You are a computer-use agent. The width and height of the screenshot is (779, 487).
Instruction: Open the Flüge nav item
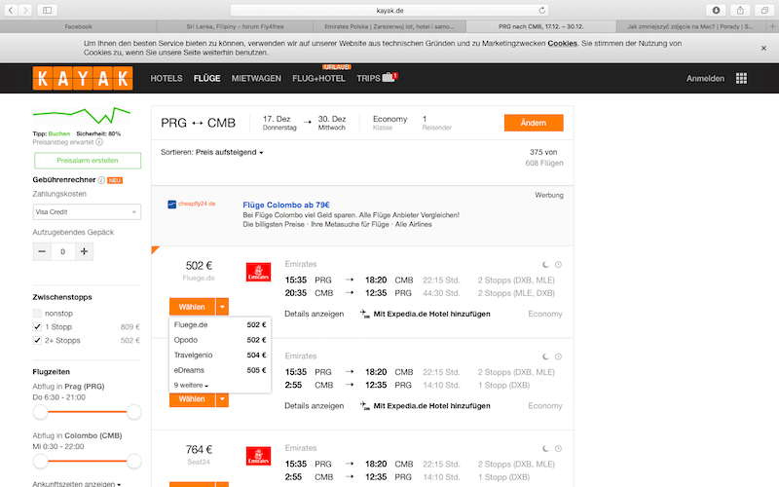point(207,79)
